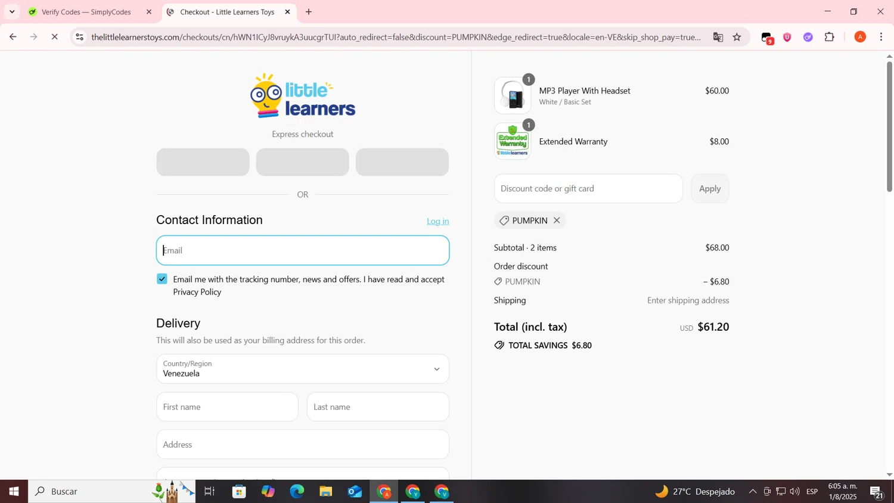Click the Apply discount button

point(710,188)
